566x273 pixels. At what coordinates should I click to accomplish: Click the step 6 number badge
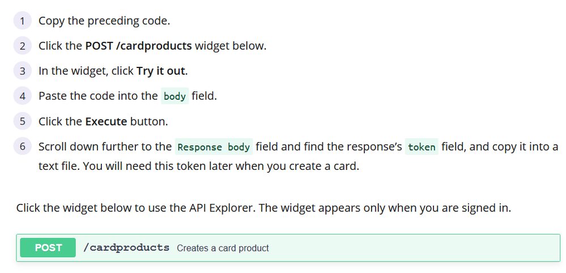point(22,147)
